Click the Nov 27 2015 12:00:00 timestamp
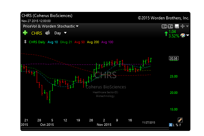 tap(36, 21)
